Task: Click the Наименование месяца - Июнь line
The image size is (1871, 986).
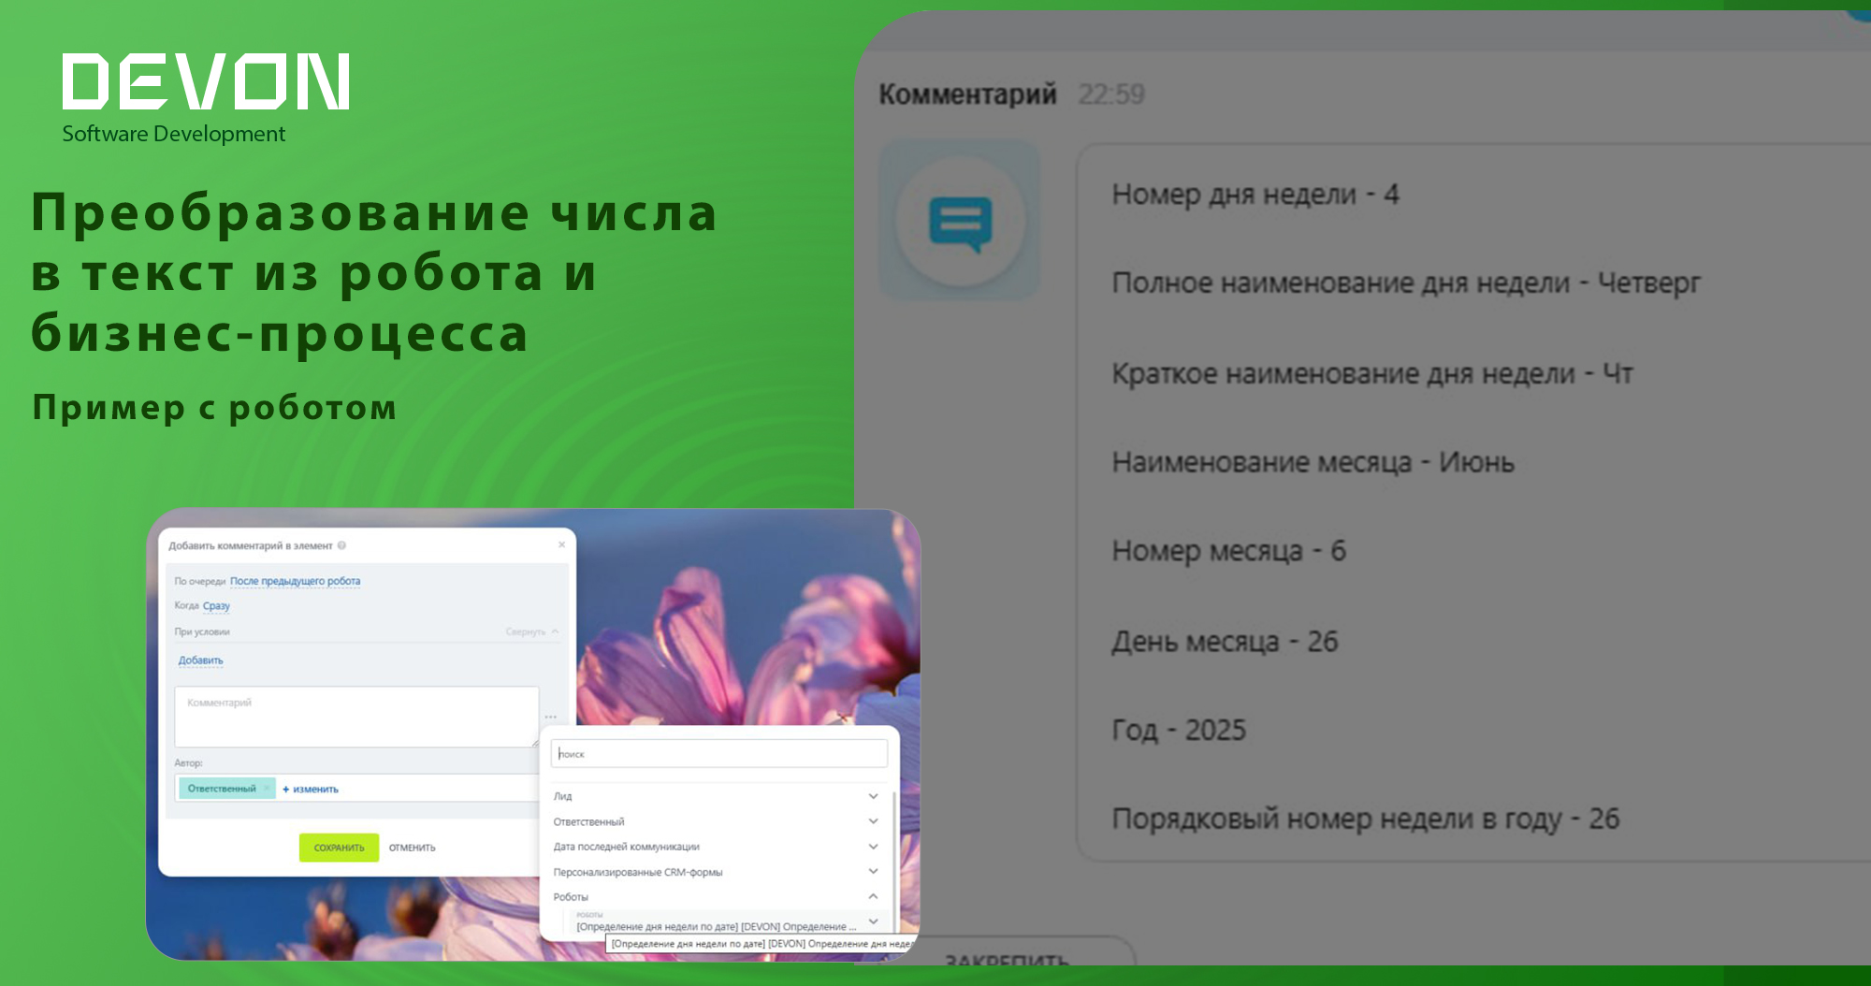Action: pyautogui.click(x=1313, y=462)
